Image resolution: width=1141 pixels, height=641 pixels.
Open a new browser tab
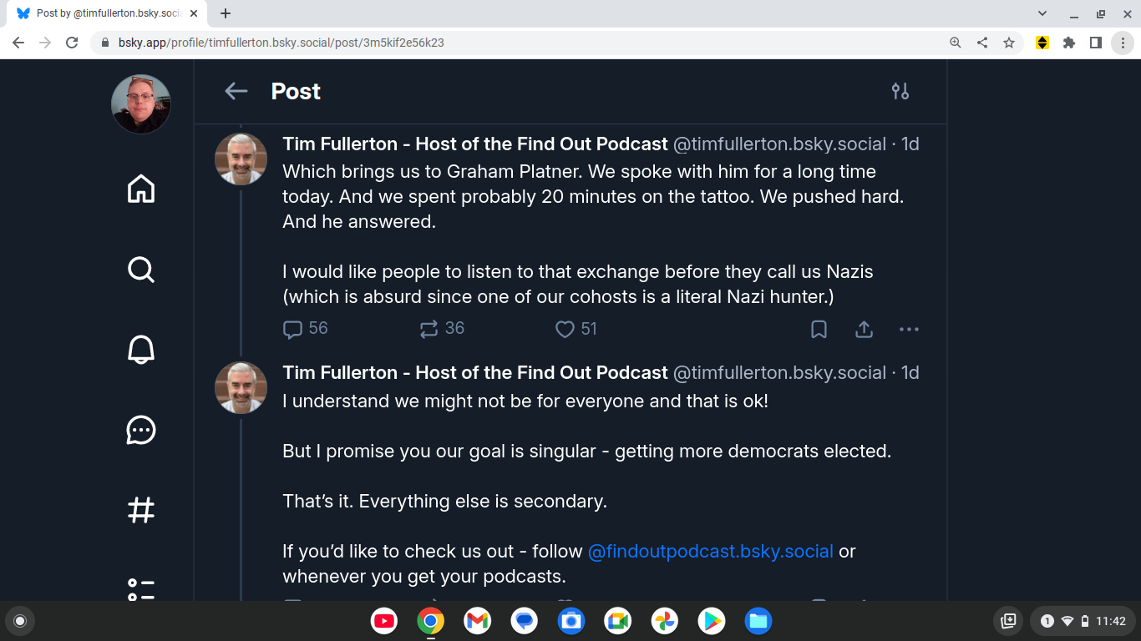click(x=226, y=13)
